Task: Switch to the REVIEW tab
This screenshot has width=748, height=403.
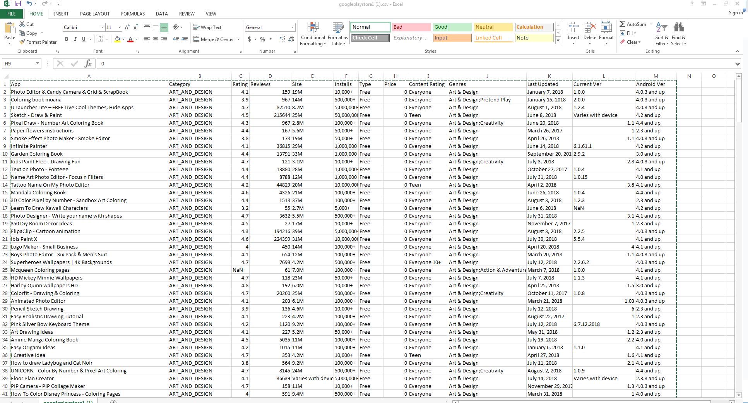Action: [x=187, y=14]
